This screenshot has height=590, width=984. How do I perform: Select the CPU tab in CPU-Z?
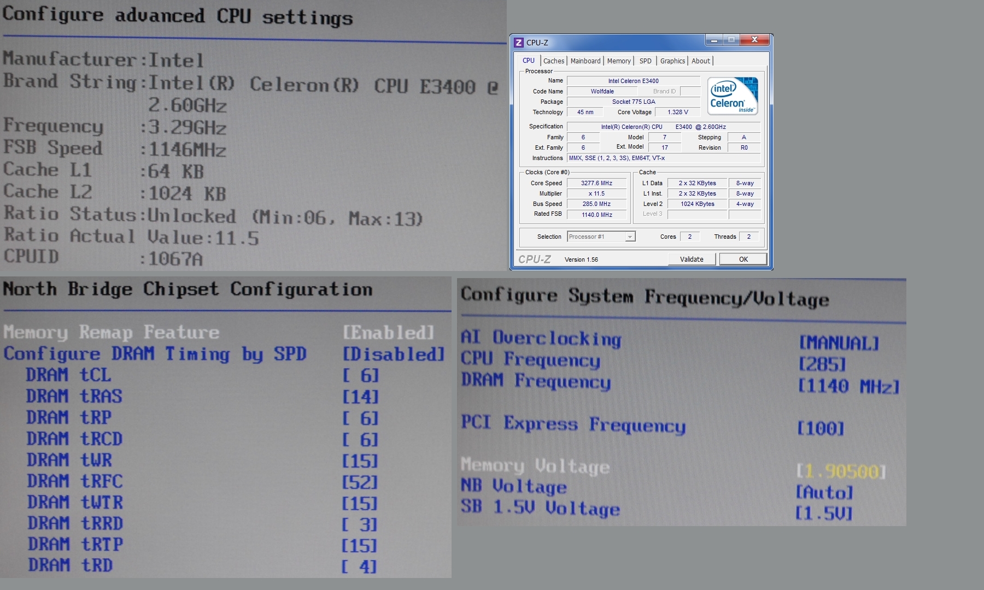click(528, 60)
